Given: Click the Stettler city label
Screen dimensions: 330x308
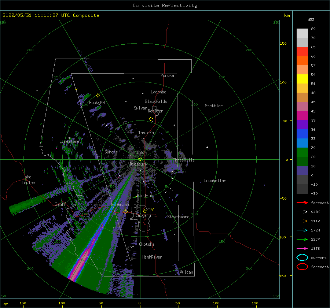Looking at the screenshot, I should (x=214, y=106).
